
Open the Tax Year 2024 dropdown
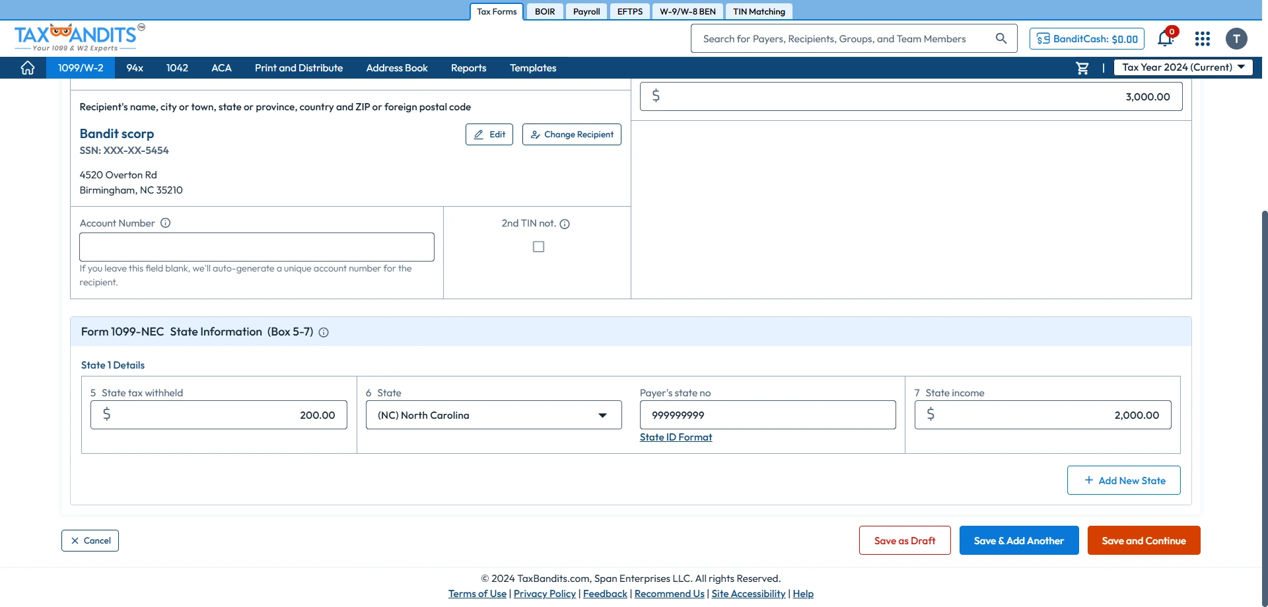pos(1183,67)
